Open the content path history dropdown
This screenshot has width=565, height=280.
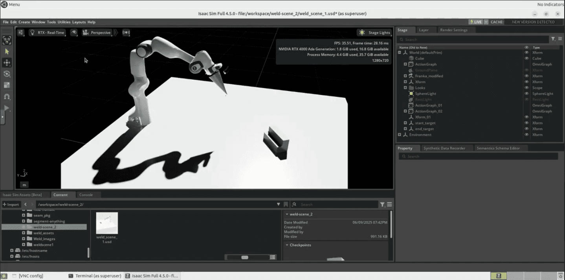(x=279, y=204)
